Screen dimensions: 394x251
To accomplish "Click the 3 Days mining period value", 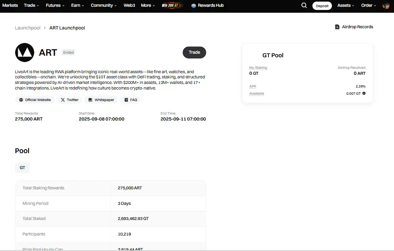I will 124,204.
